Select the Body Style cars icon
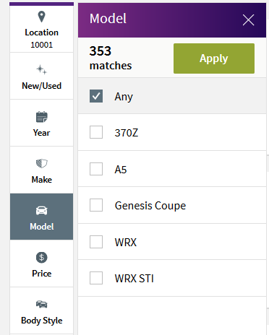This screenshot has height=335, width=269. point(42,304)
